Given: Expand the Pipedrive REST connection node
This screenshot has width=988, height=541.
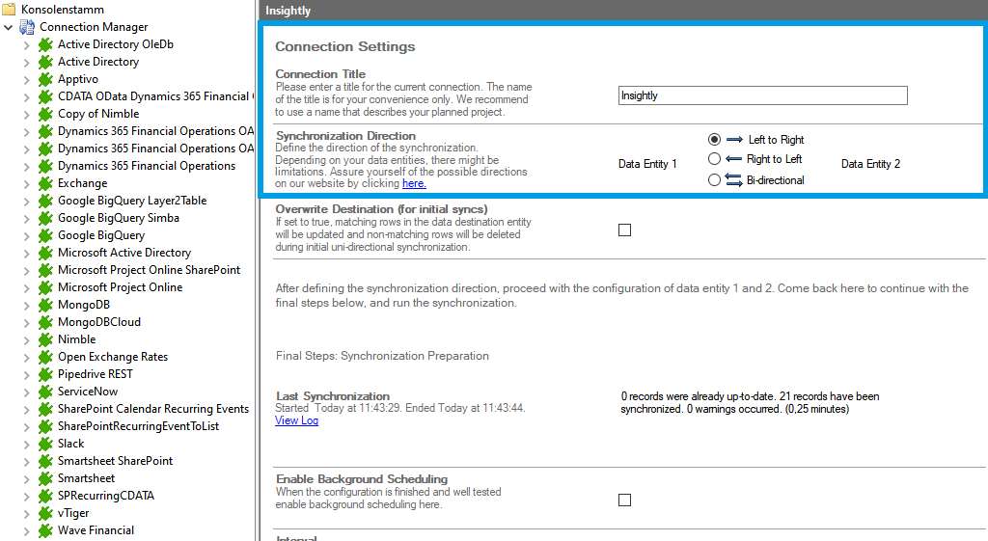Looking at the screenshot, I should point(26,374).
